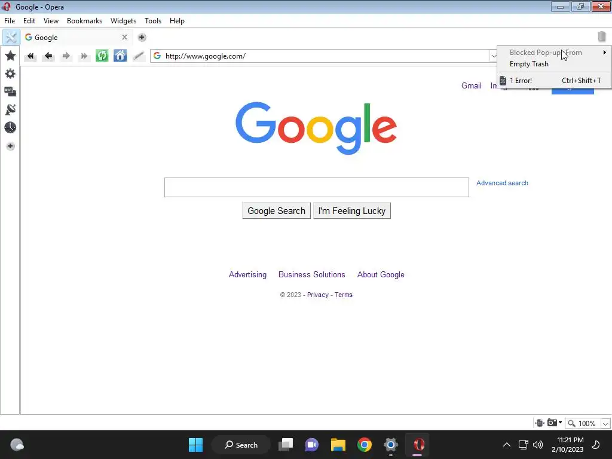Show hidden system tray icons
The width and height of the screenshot is (612, 459).
(x=507, y=445)
